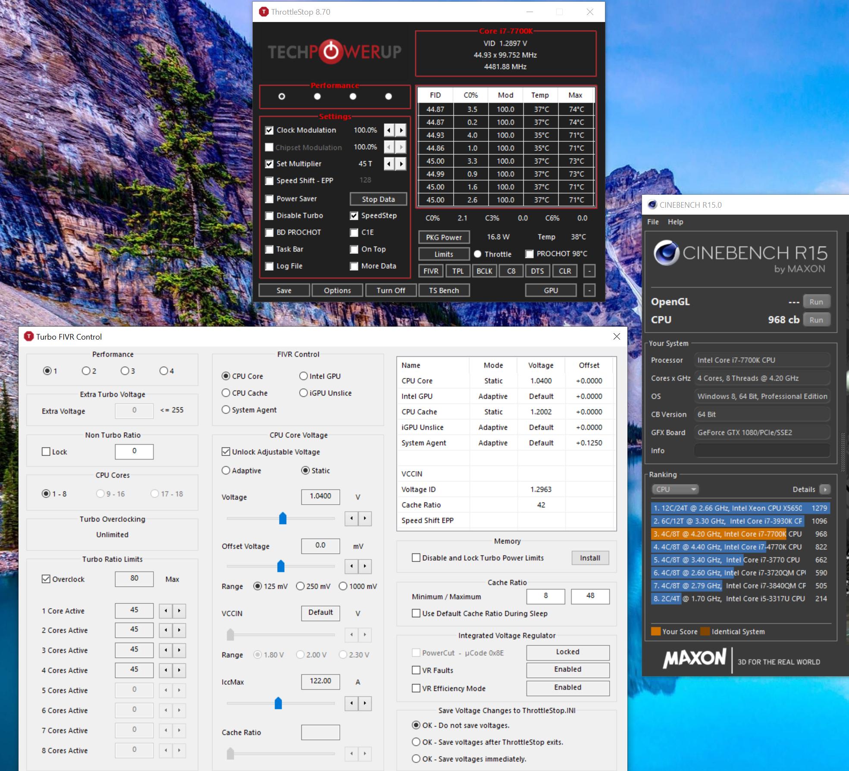
Task: Enable the VR Faults checkbox
Action: (416, 670)
